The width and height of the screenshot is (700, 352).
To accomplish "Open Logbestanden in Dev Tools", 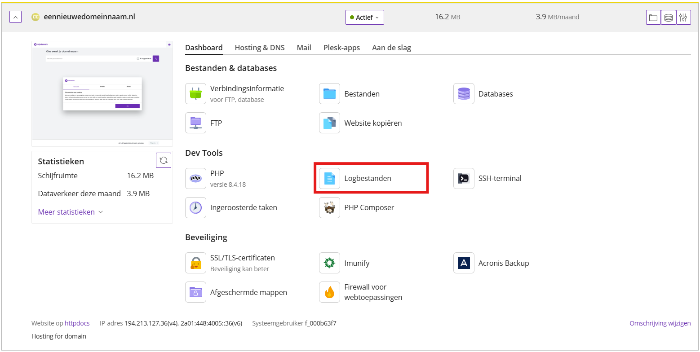I will [x=368, y=178].
